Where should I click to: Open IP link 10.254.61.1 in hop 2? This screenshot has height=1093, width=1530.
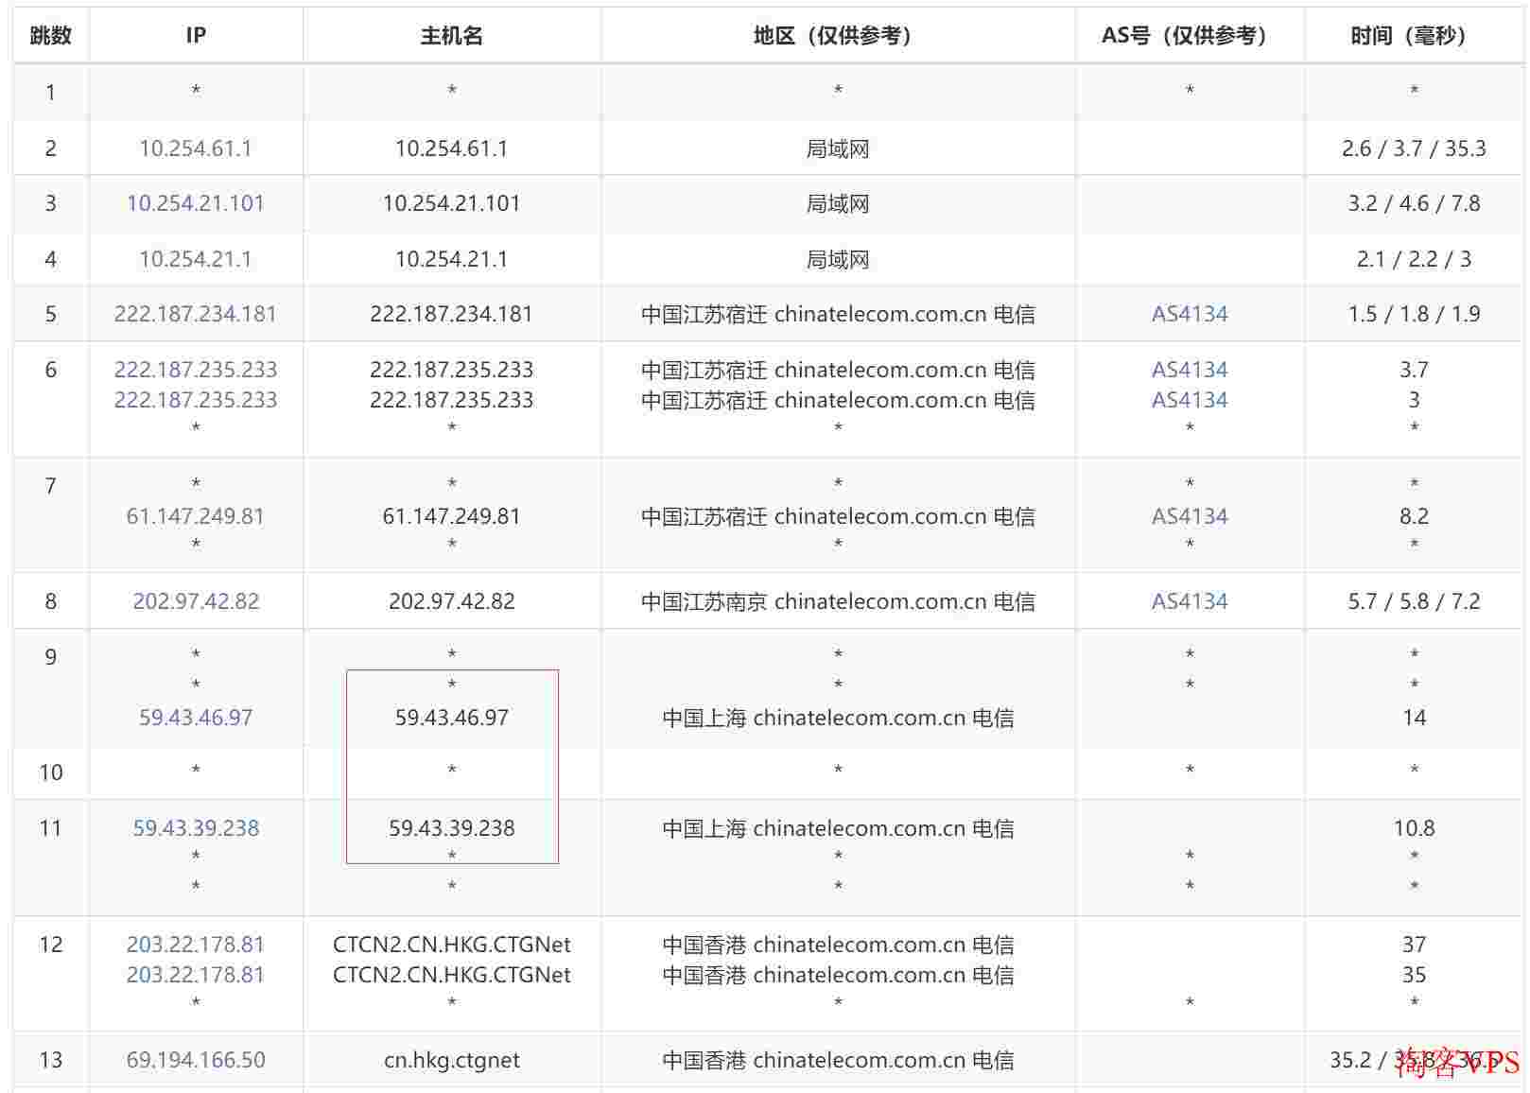[196, 148]
